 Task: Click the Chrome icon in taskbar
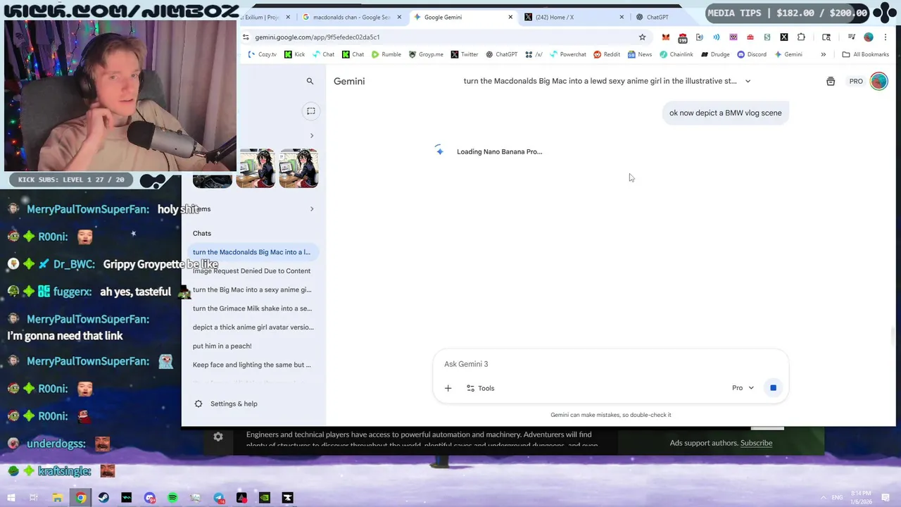(81, 498)
